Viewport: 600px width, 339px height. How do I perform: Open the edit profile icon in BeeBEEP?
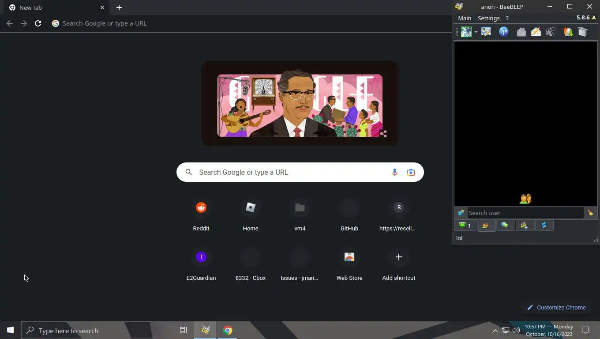[x=486, y=32]
